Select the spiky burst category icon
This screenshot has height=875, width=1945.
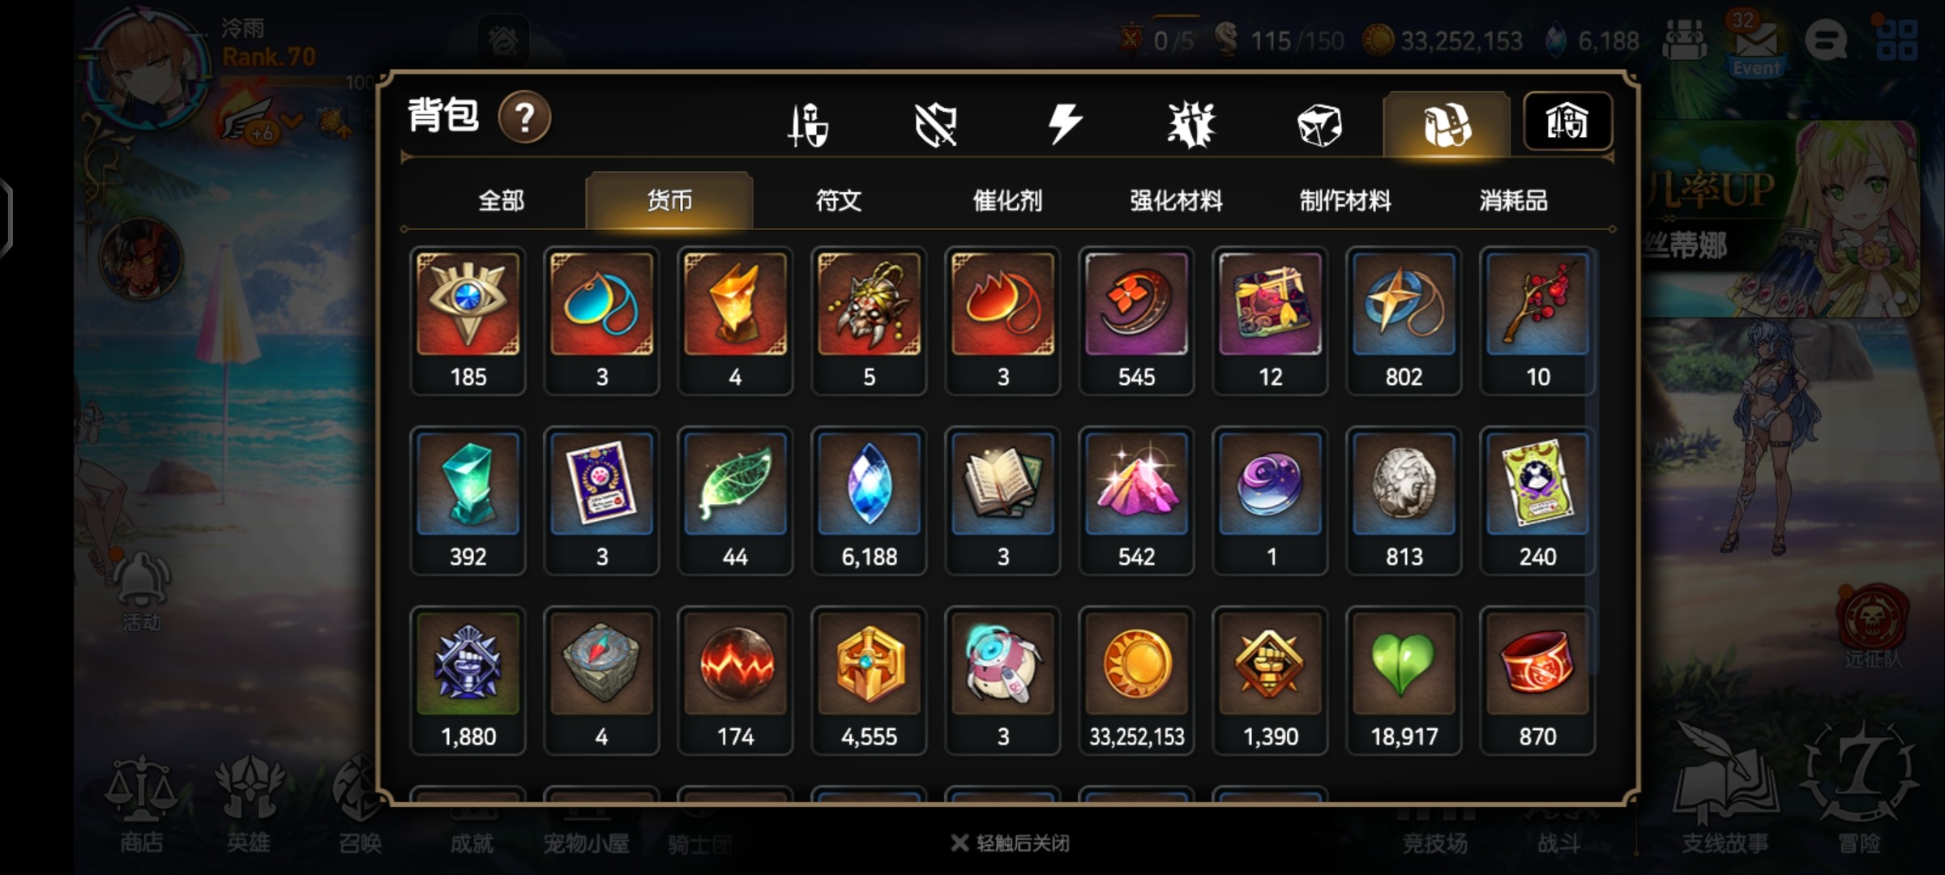1191,126
